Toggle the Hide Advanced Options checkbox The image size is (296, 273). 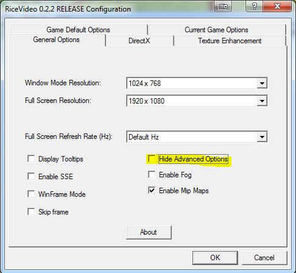(x=152, y=158)
